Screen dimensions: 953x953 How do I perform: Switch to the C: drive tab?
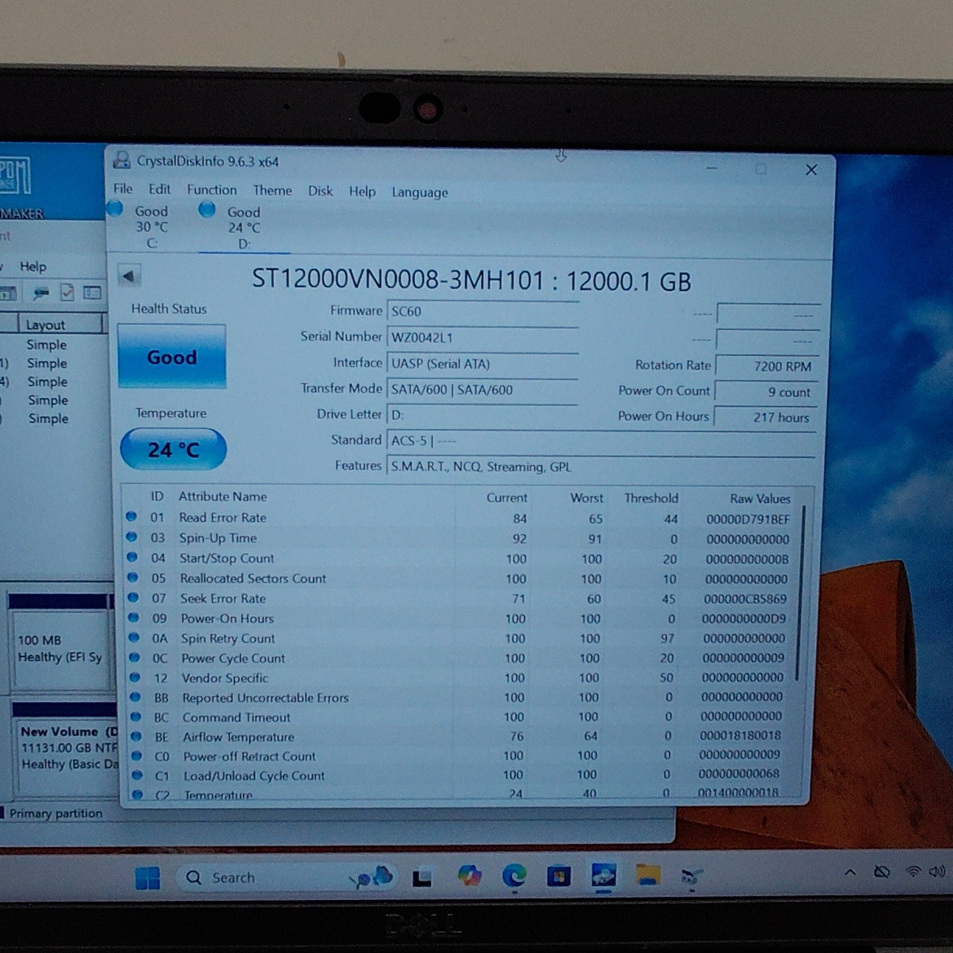152,226
